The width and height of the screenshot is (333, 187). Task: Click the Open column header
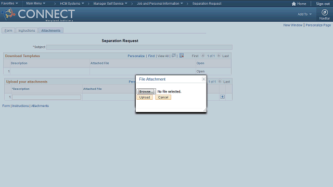click(x=200, y=63)
